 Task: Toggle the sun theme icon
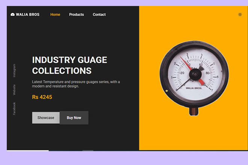coord(240,15)
